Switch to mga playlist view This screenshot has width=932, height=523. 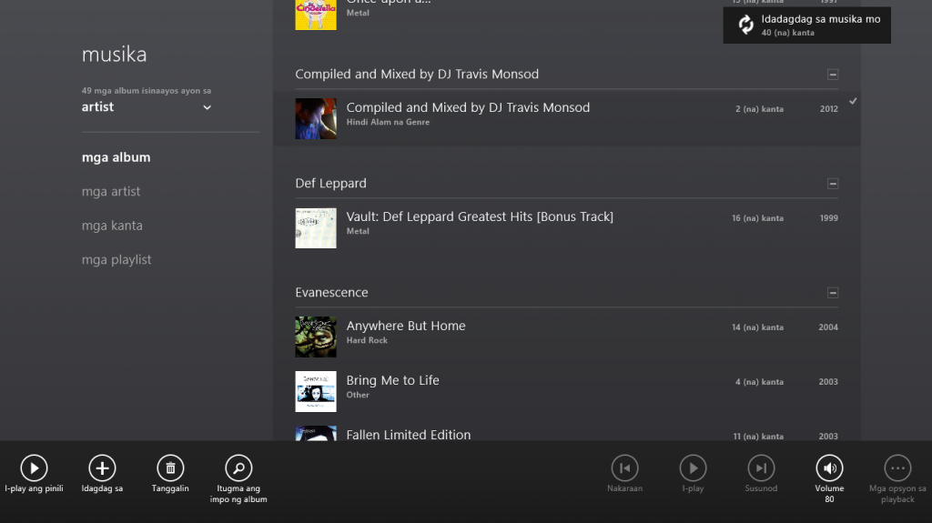[116, 260]
